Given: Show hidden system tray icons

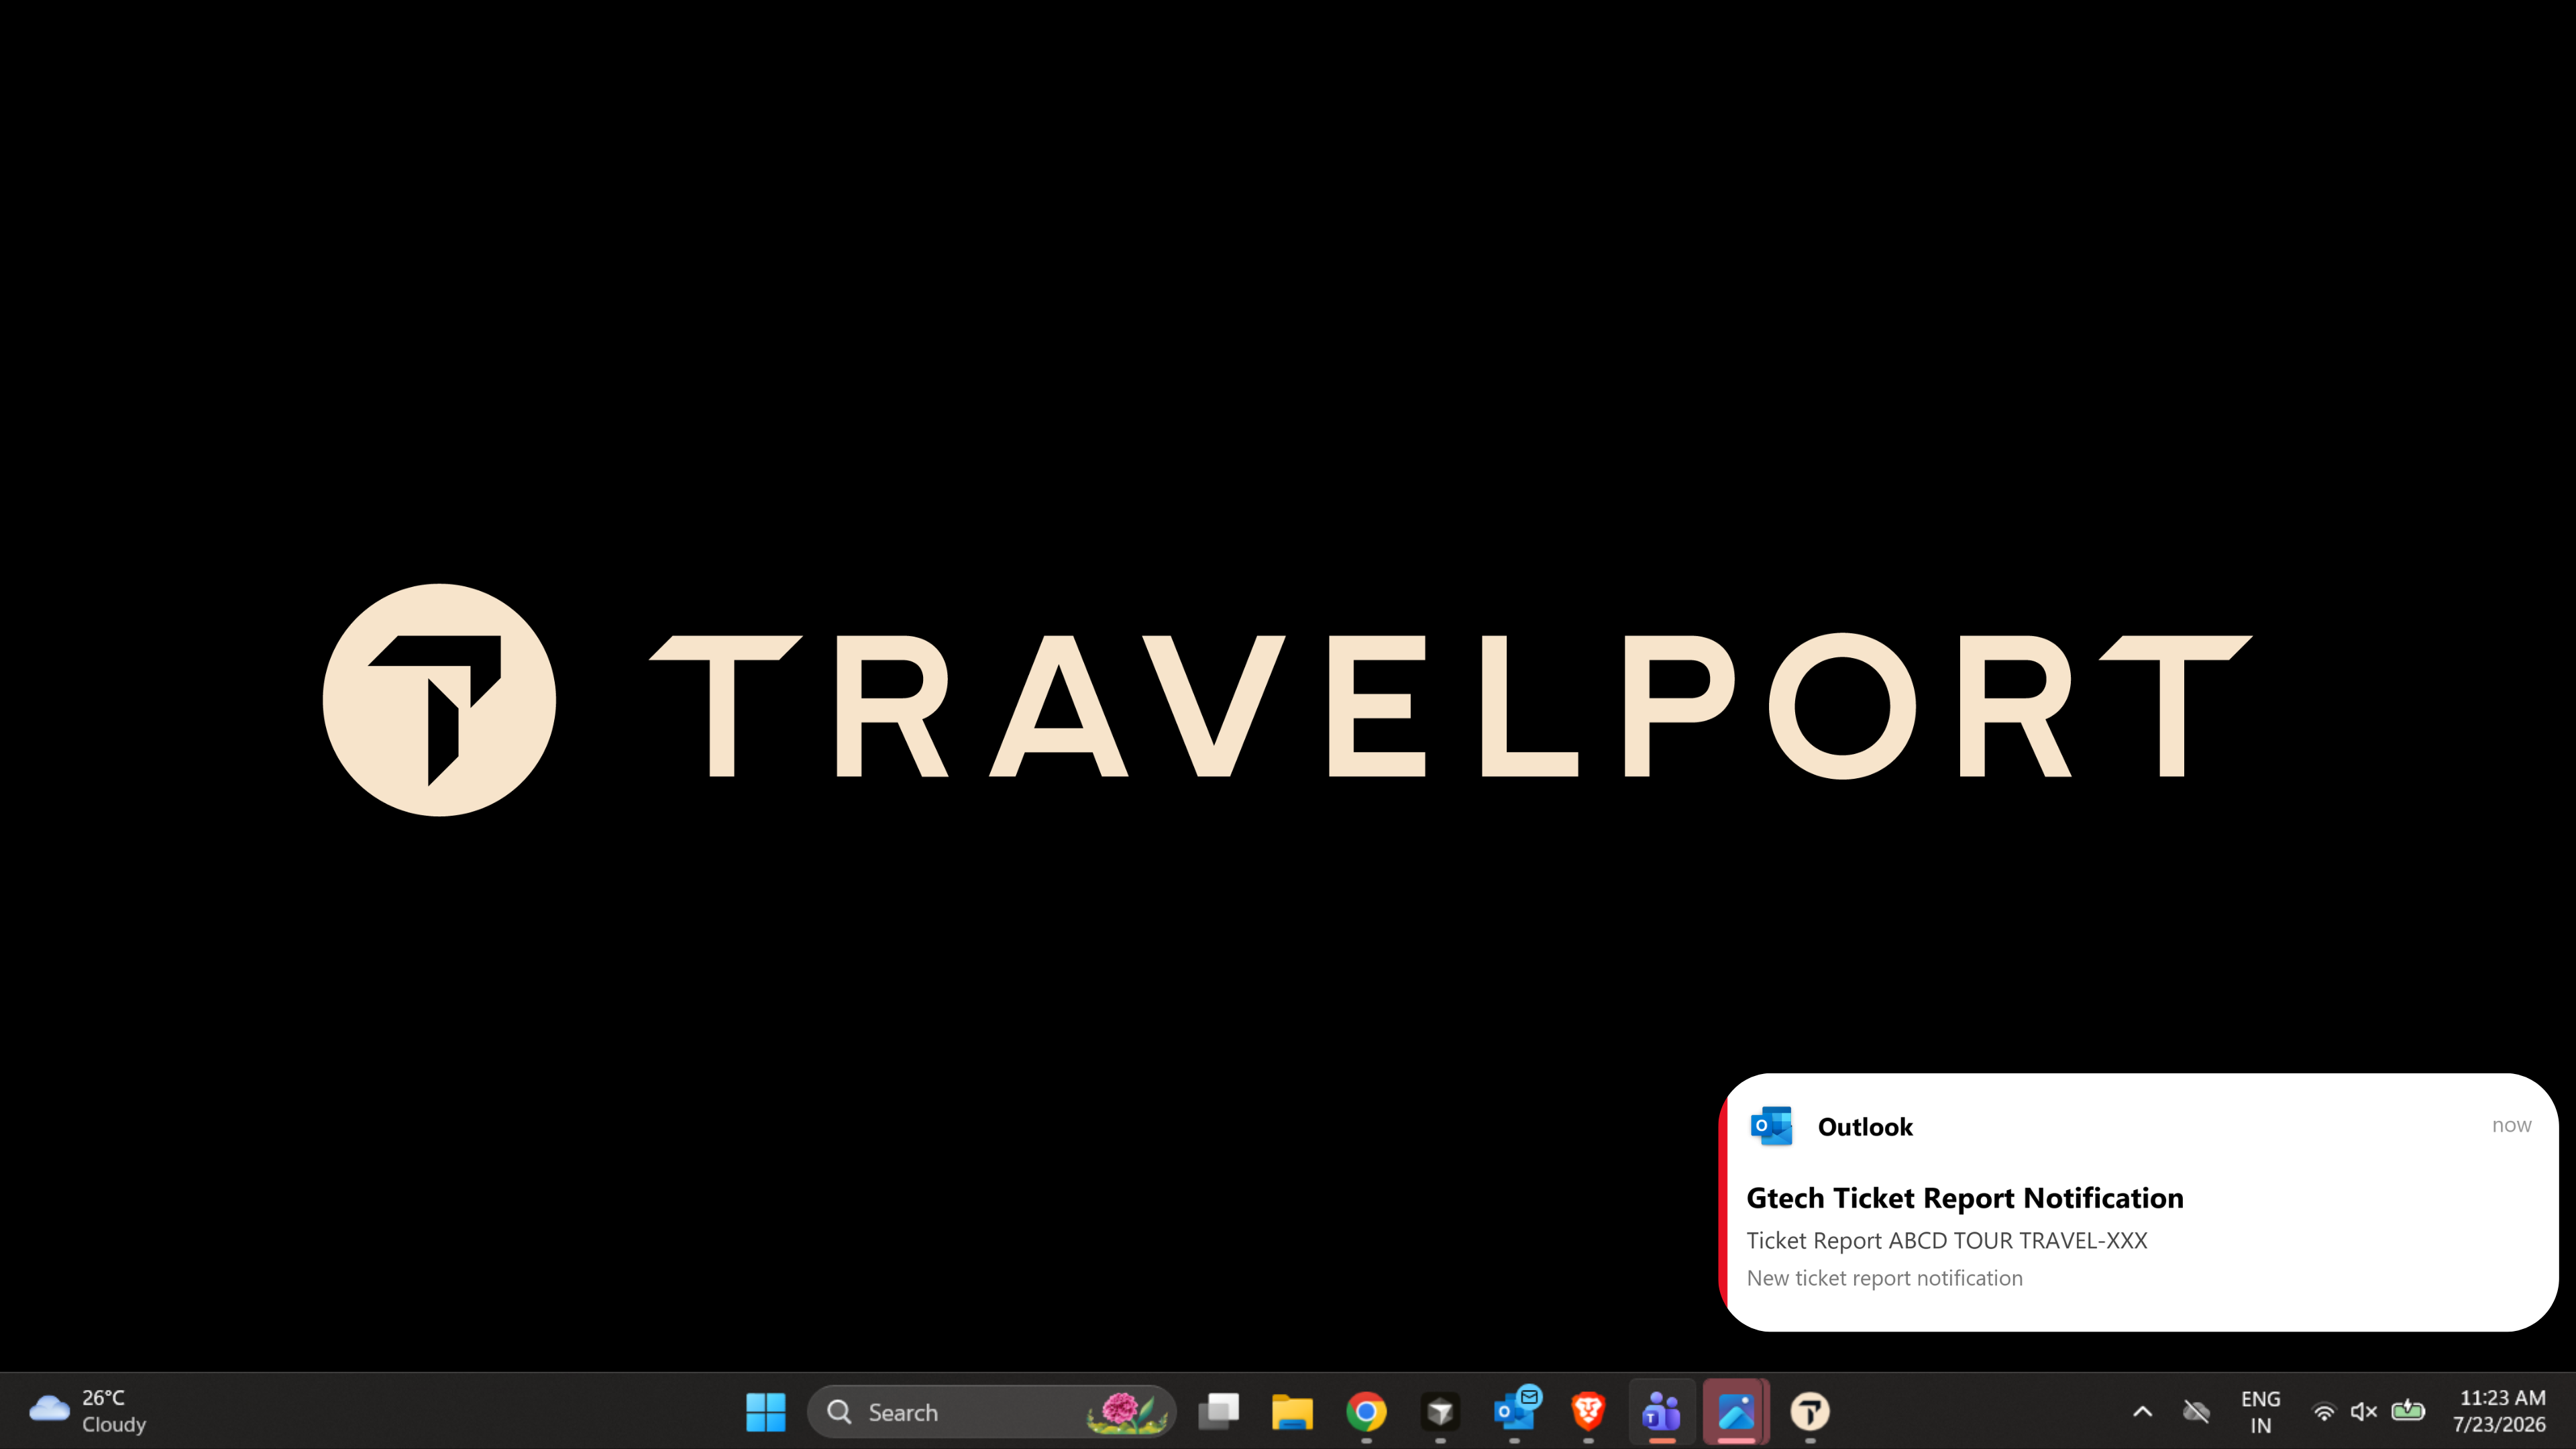Looking at the screenshot, I should point(2142,1412).
